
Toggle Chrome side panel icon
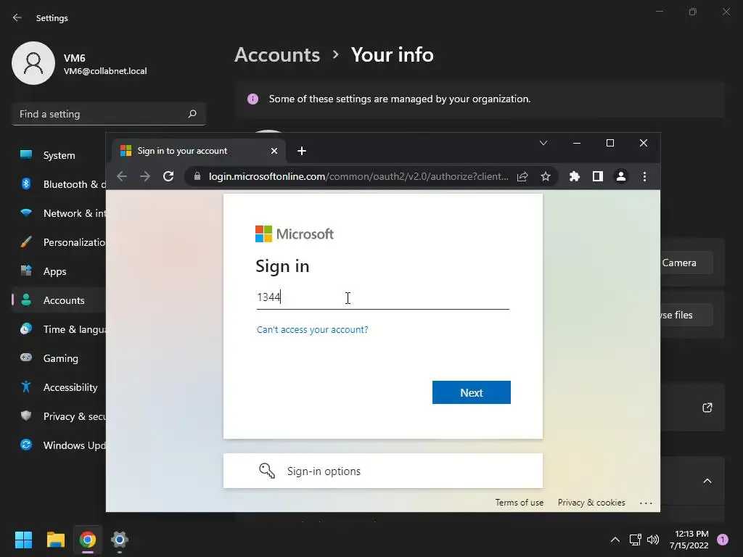click(x=598, y=176)
